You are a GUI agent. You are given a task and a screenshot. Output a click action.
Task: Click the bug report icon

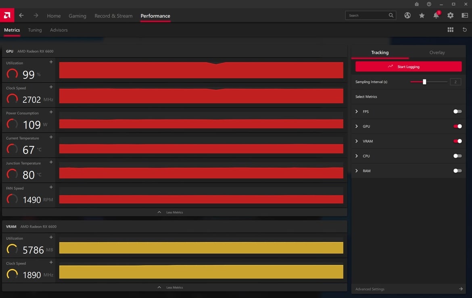pos(417,4)
